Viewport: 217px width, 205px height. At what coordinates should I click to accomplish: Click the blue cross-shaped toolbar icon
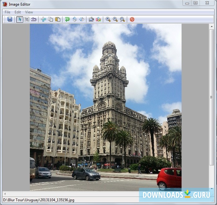click(44, 19)
